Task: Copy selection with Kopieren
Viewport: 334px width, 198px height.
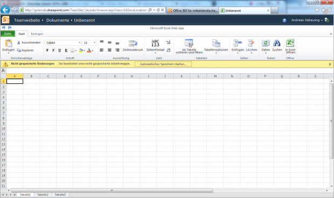Action: pyautogui.click(x=25, y=50)
